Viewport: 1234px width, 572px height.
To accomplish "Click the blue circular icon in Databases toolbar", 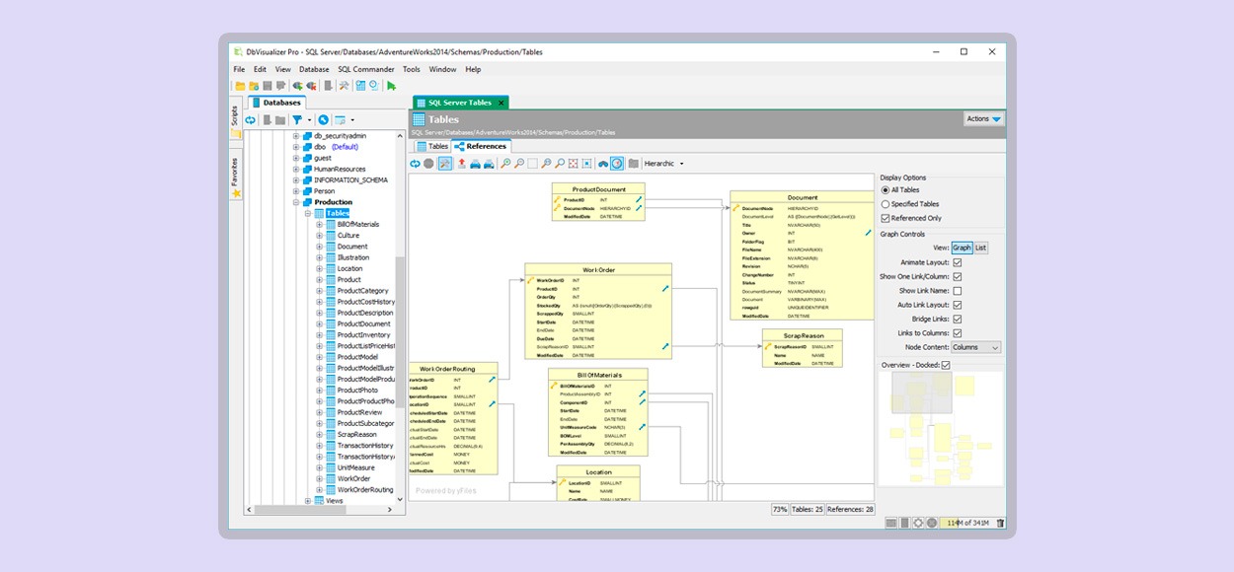I will pyautogui.click(x=323, y=120).
